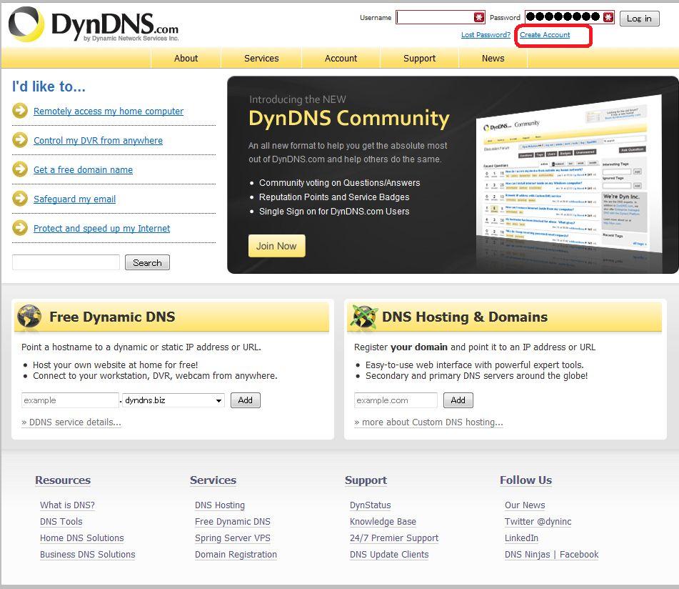679x589 pixels.
Task: Open Home DNS Solutions footer link
Action: (82, 538)
